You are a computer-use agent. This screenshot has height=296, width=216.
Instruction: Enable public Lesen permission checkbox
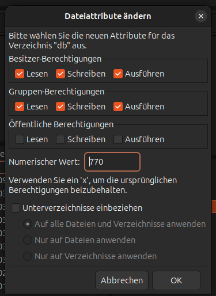click(20, 139)
